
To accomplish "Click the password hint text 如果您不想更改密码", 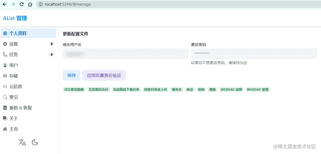I will 219,63.
